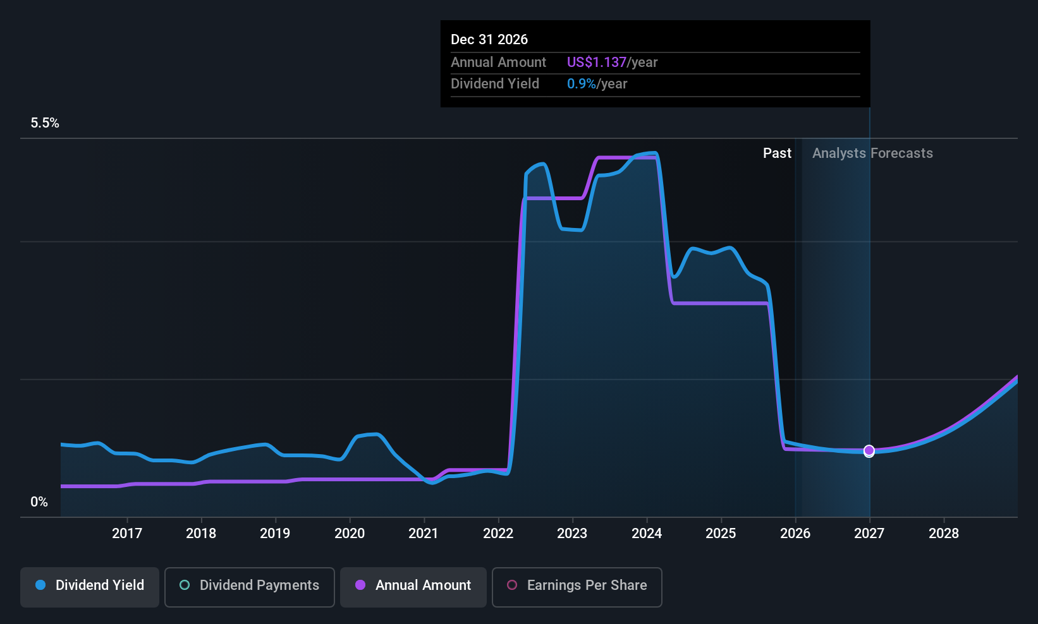Click the purple Annual Amount legend dot
The width and height of the screenshot is (1038, 624).
(x=360, y=585)
